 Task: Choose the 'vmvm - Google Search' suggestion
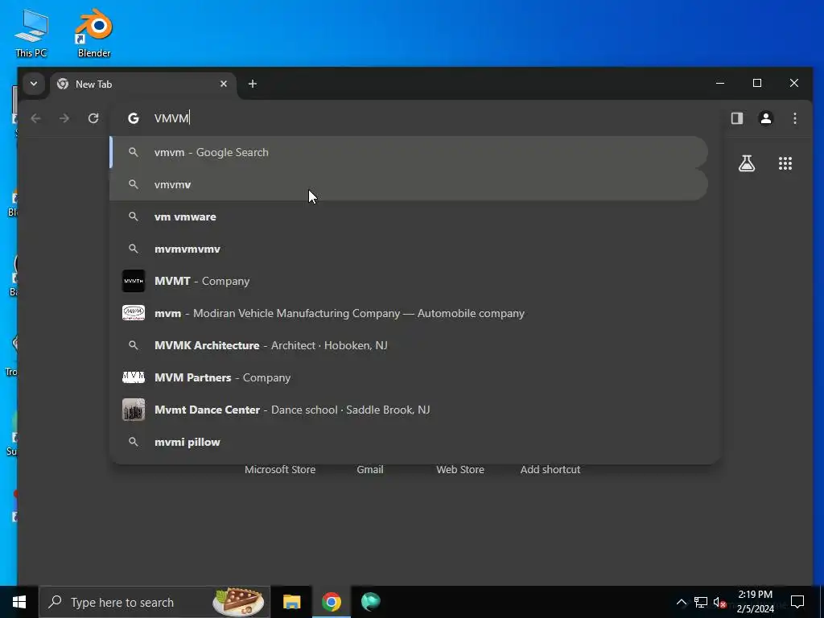pos(409,152)
